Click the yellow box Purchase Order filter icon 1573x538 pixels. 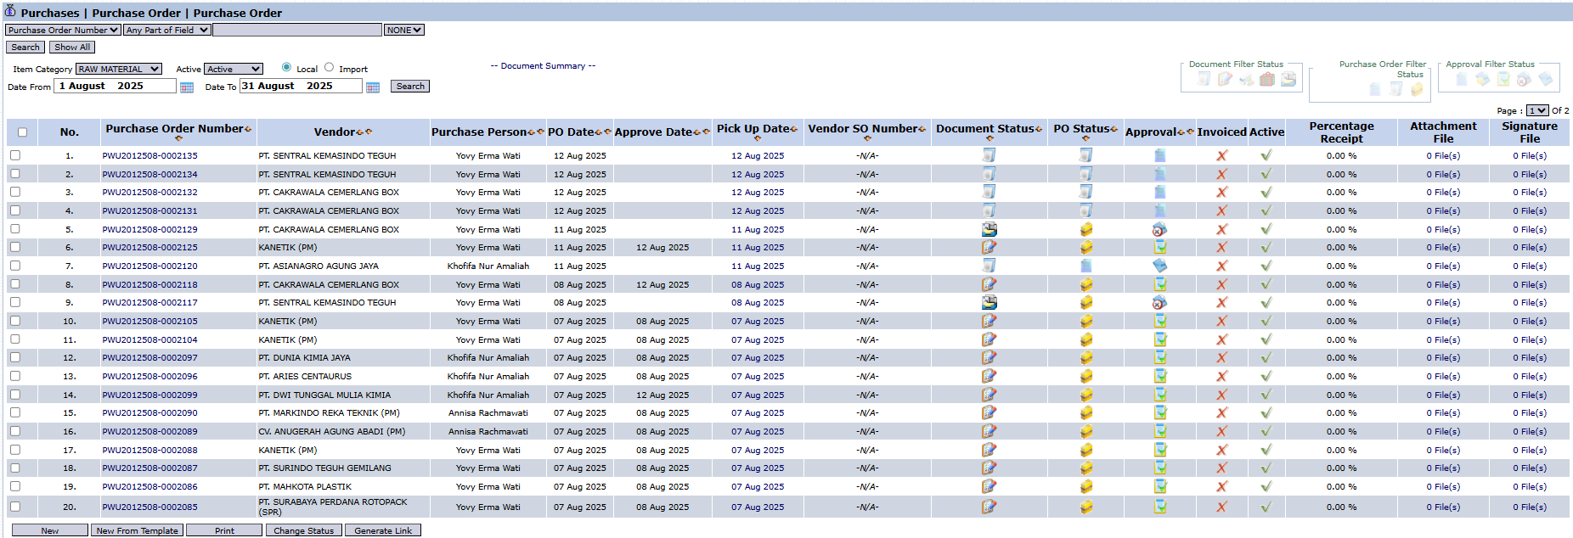coord(1416,89)
